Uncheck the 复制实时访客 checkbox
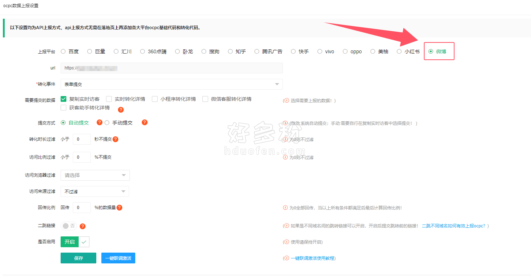 [63, 99]
